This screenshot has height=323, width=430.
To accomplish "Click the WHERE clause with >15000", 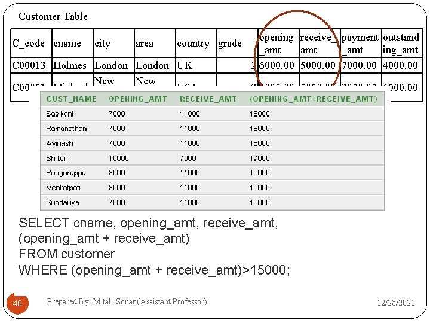I will click(x=154, y=270).
